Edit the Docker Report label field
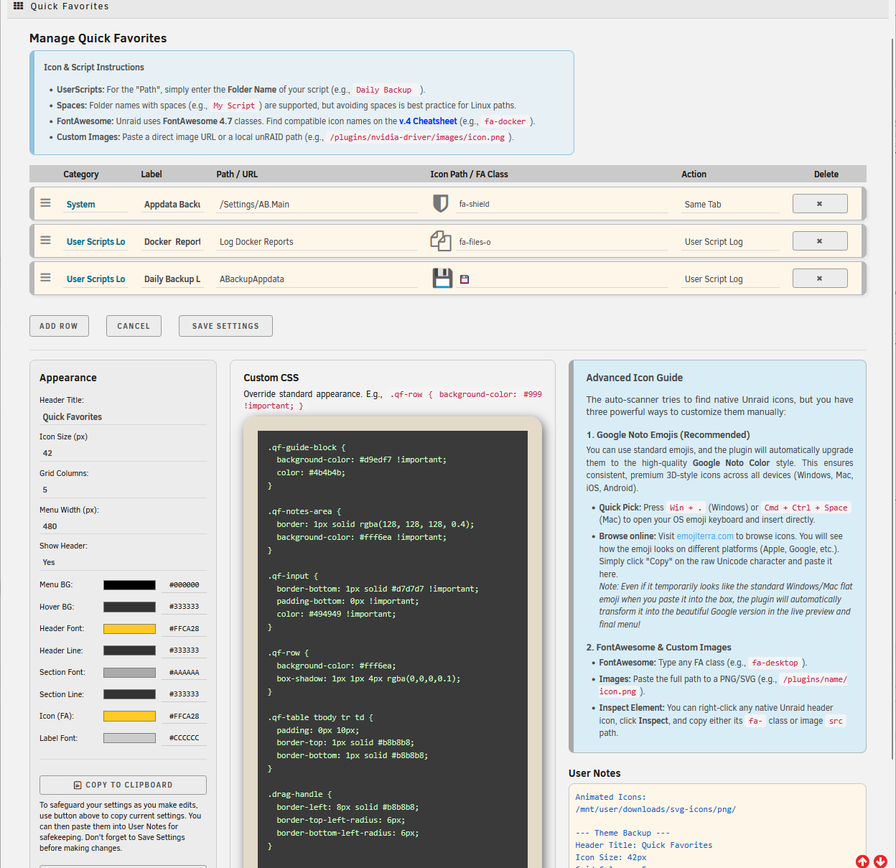Image resolution: width=896 pixels, height=868 pixels. [172, 242]
